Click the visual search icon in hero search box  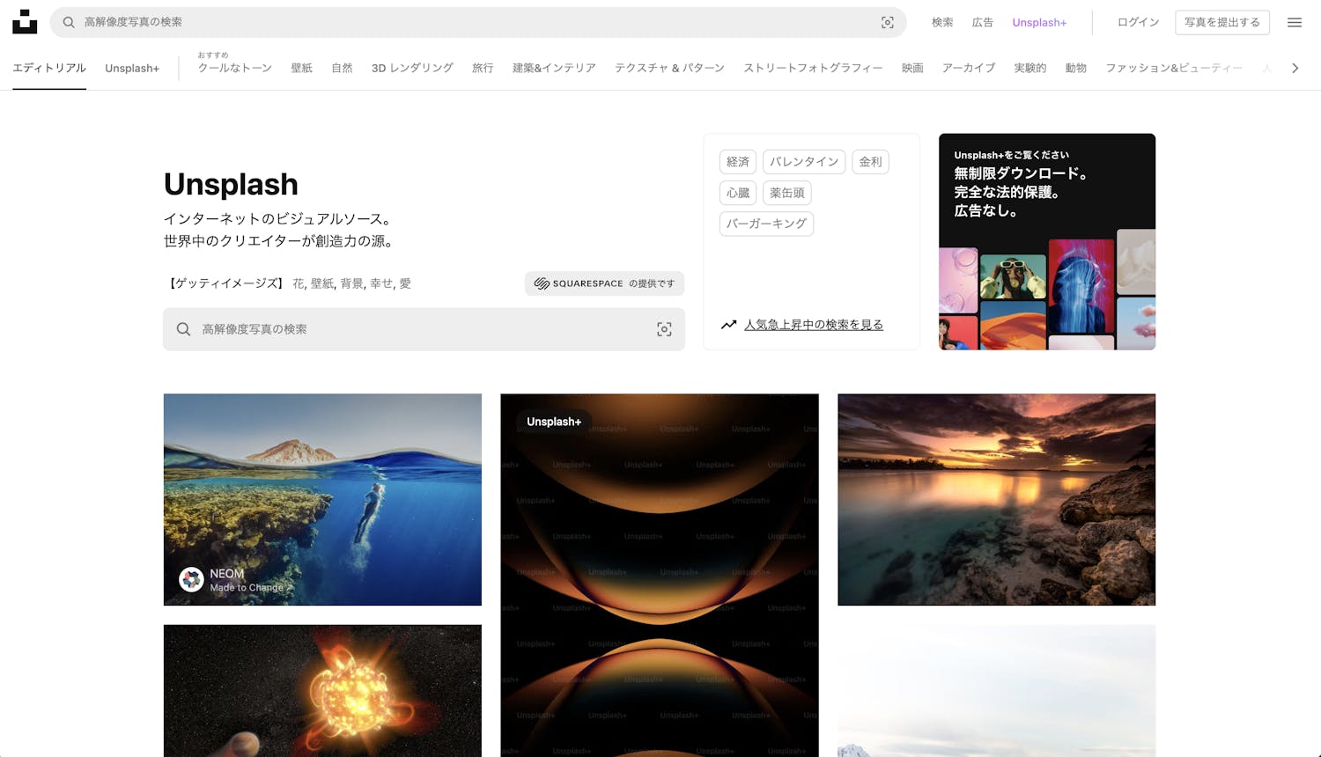pyautogui.click(x=664, y=329)
